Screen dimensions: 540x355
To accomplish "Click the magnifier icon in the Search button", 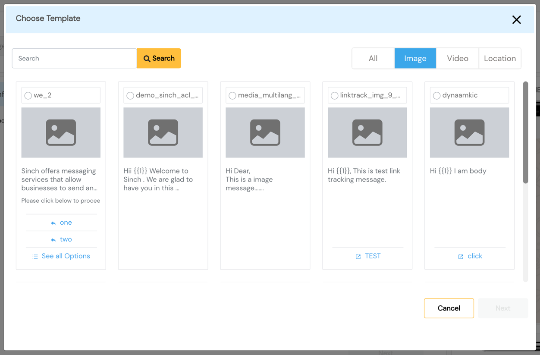I will pos(147,59).
